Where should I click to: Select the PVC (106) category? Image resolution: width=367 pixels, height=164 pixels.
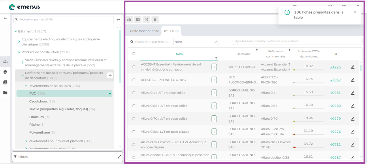tap(64, 94)
